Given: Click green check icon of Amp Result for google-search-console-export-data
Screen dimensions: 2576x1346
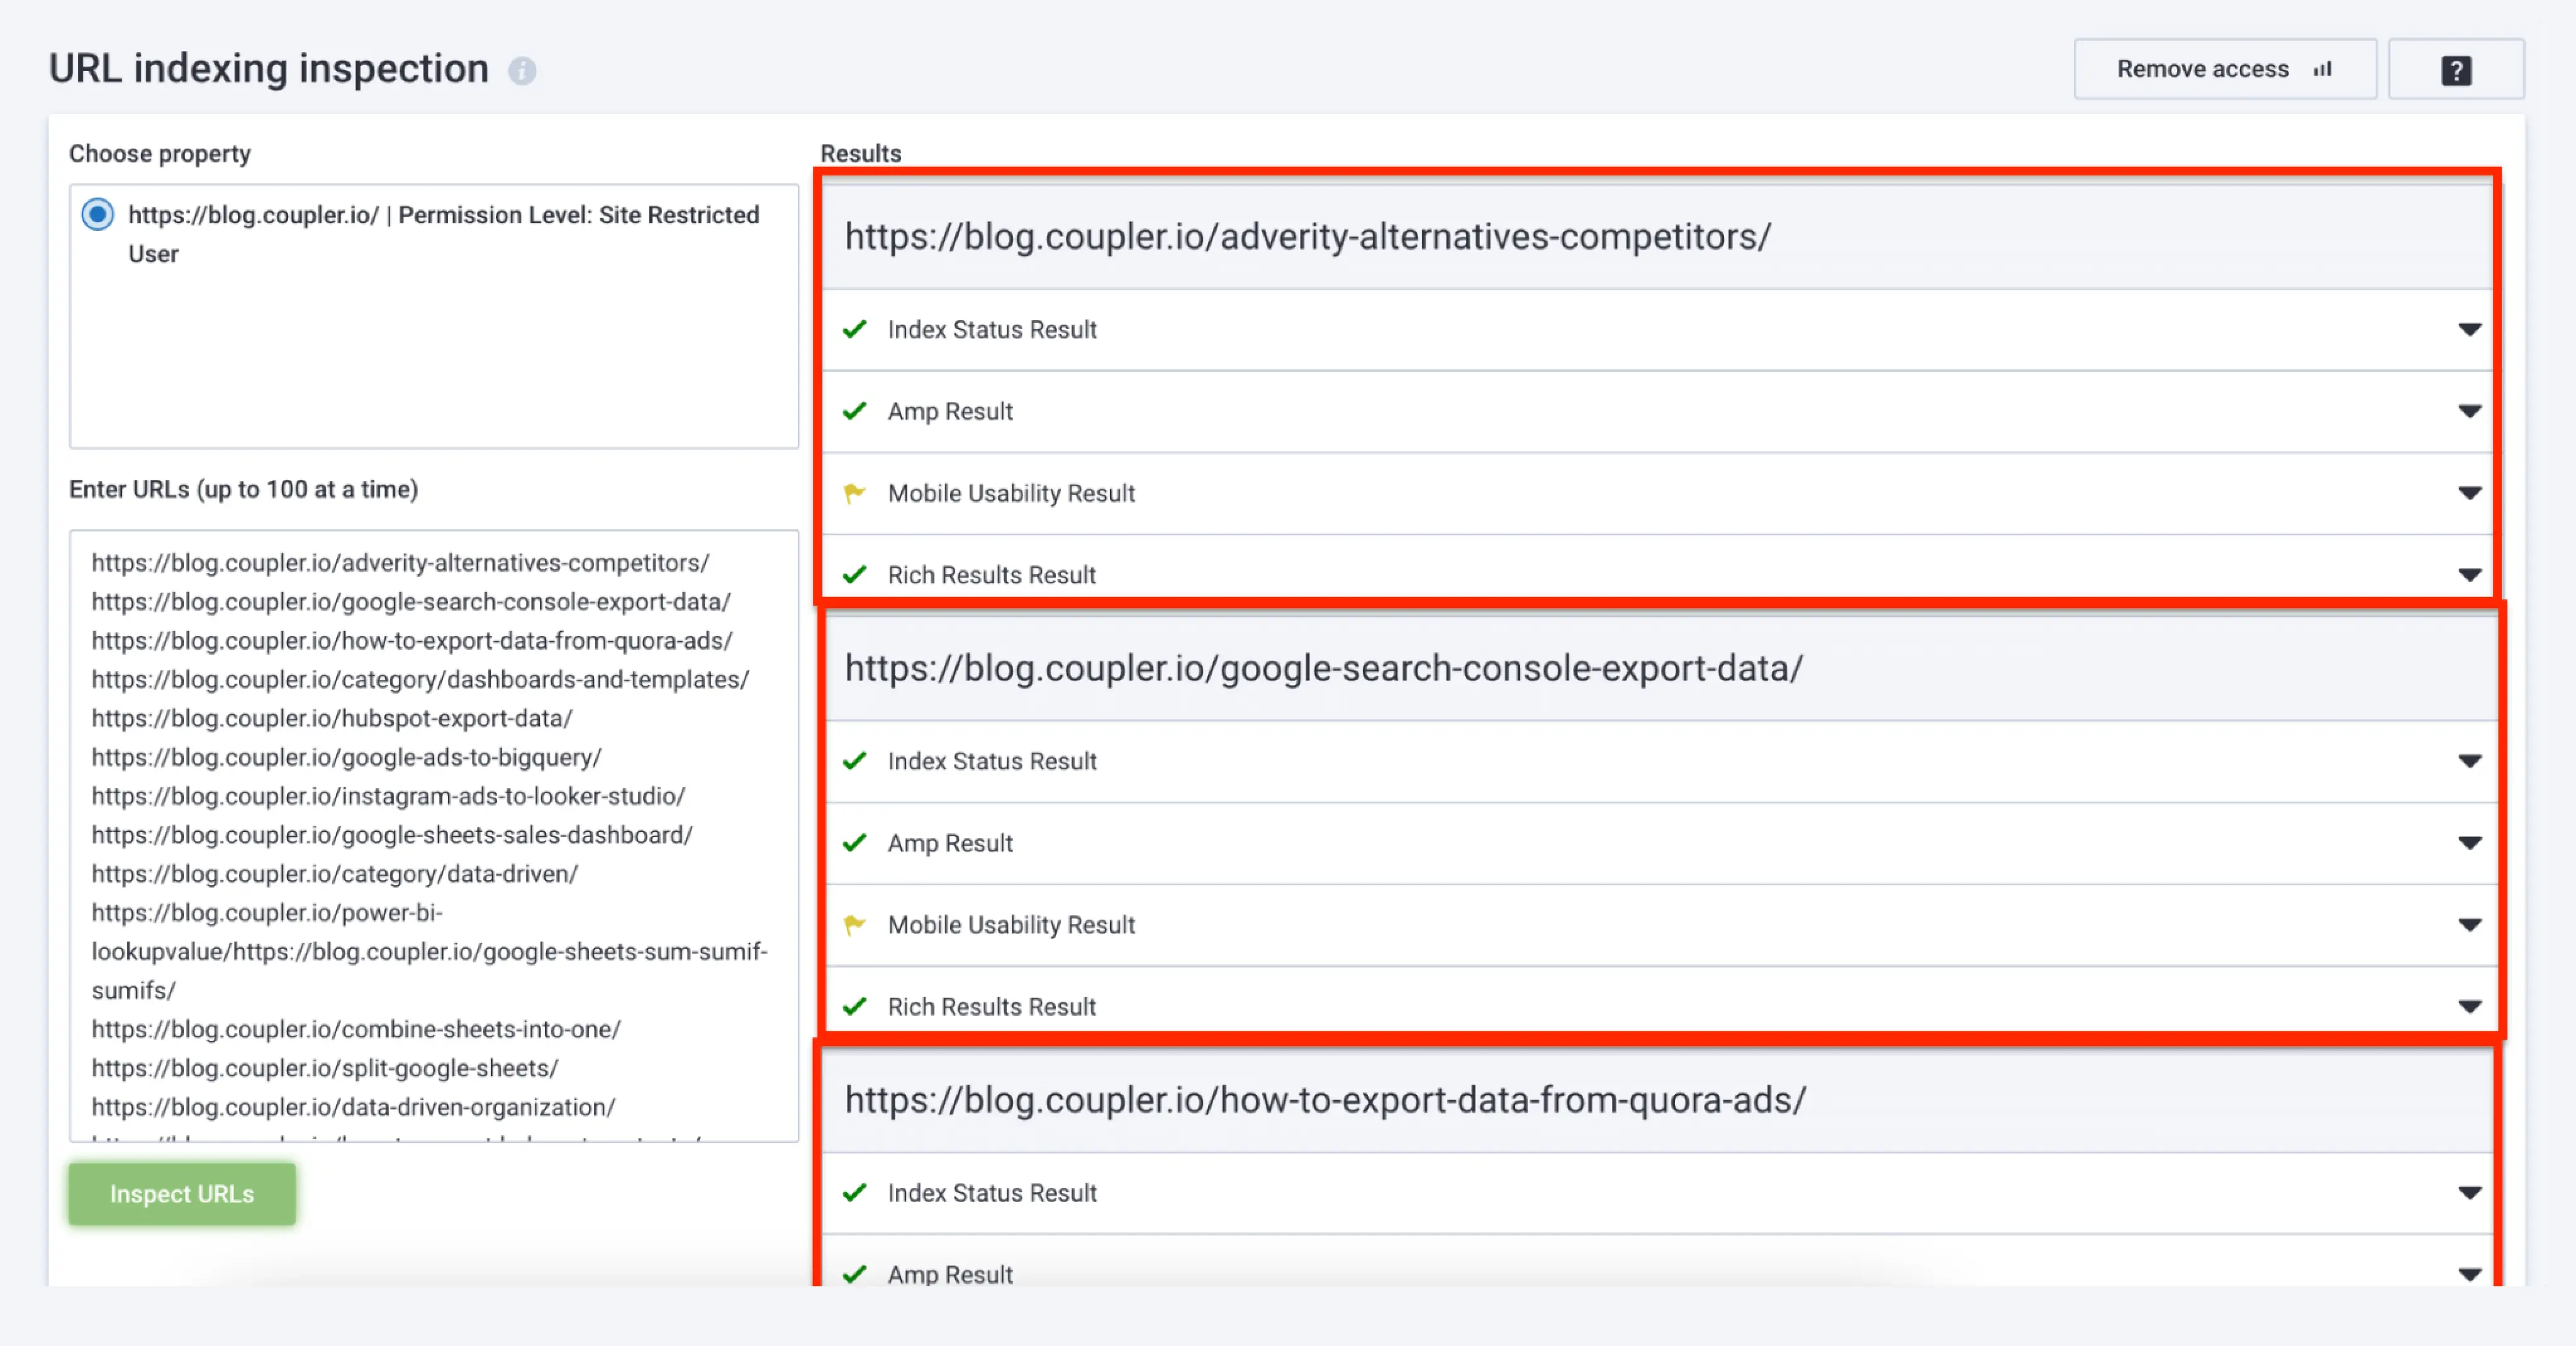Looking at the screenshot, I should 854,842.
